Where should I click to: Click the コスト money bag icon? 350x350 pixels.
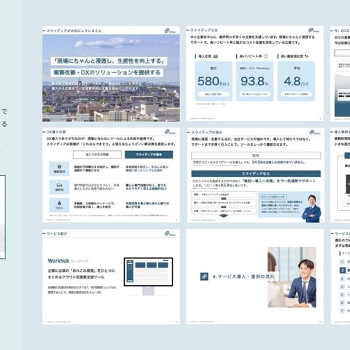pos(59,203)
